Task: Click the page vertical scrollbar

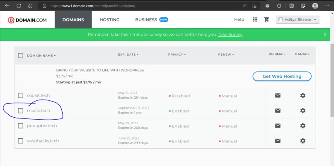Action: (332, 80)
